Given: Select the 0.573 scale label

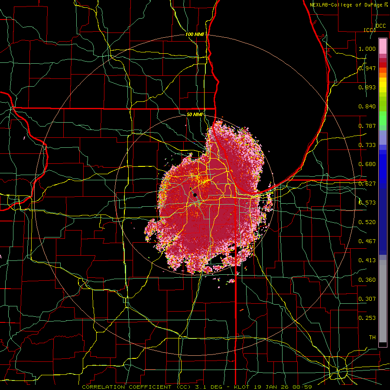Looking at the screenshot, I should click(367, 203).
